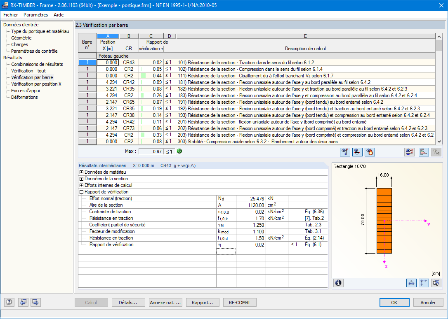Open help with the question mark icon

[9, 302]
